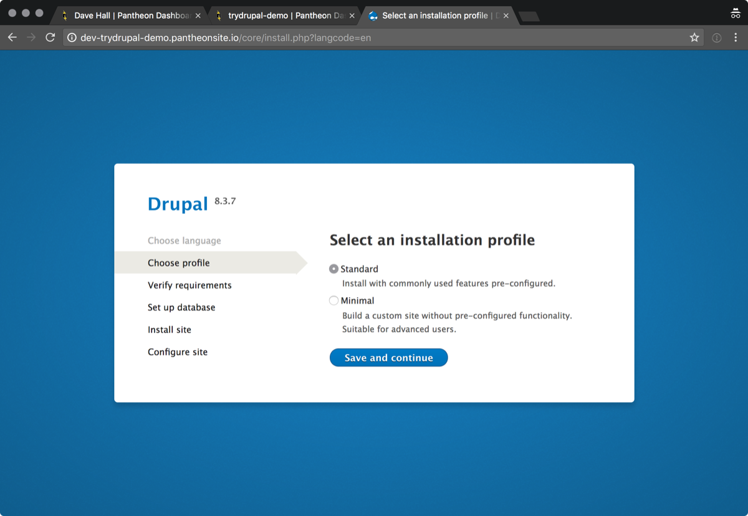Close the Dave Hall Pantheon Dashboard tab
This screenshot has width=748, height=516.
(198, 16)
